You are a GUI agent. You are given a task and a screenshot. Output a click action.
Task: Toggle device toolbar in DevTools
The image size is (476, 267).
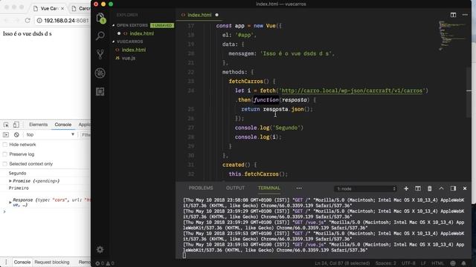16,125
